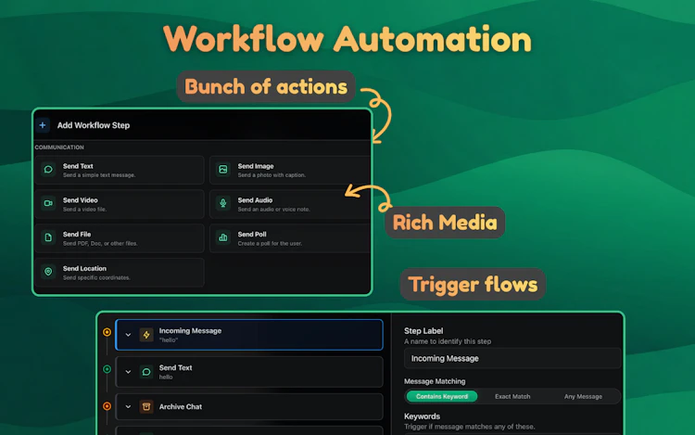The width and height of the screenshot is (695, 435).
Task: Select the Send Image picture icon
Action: (223, 170)
